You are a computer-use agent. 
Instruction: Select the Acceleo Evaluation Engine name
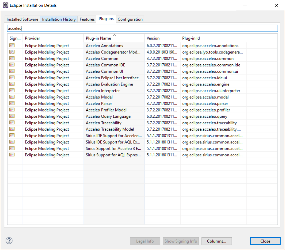(109, 84)
